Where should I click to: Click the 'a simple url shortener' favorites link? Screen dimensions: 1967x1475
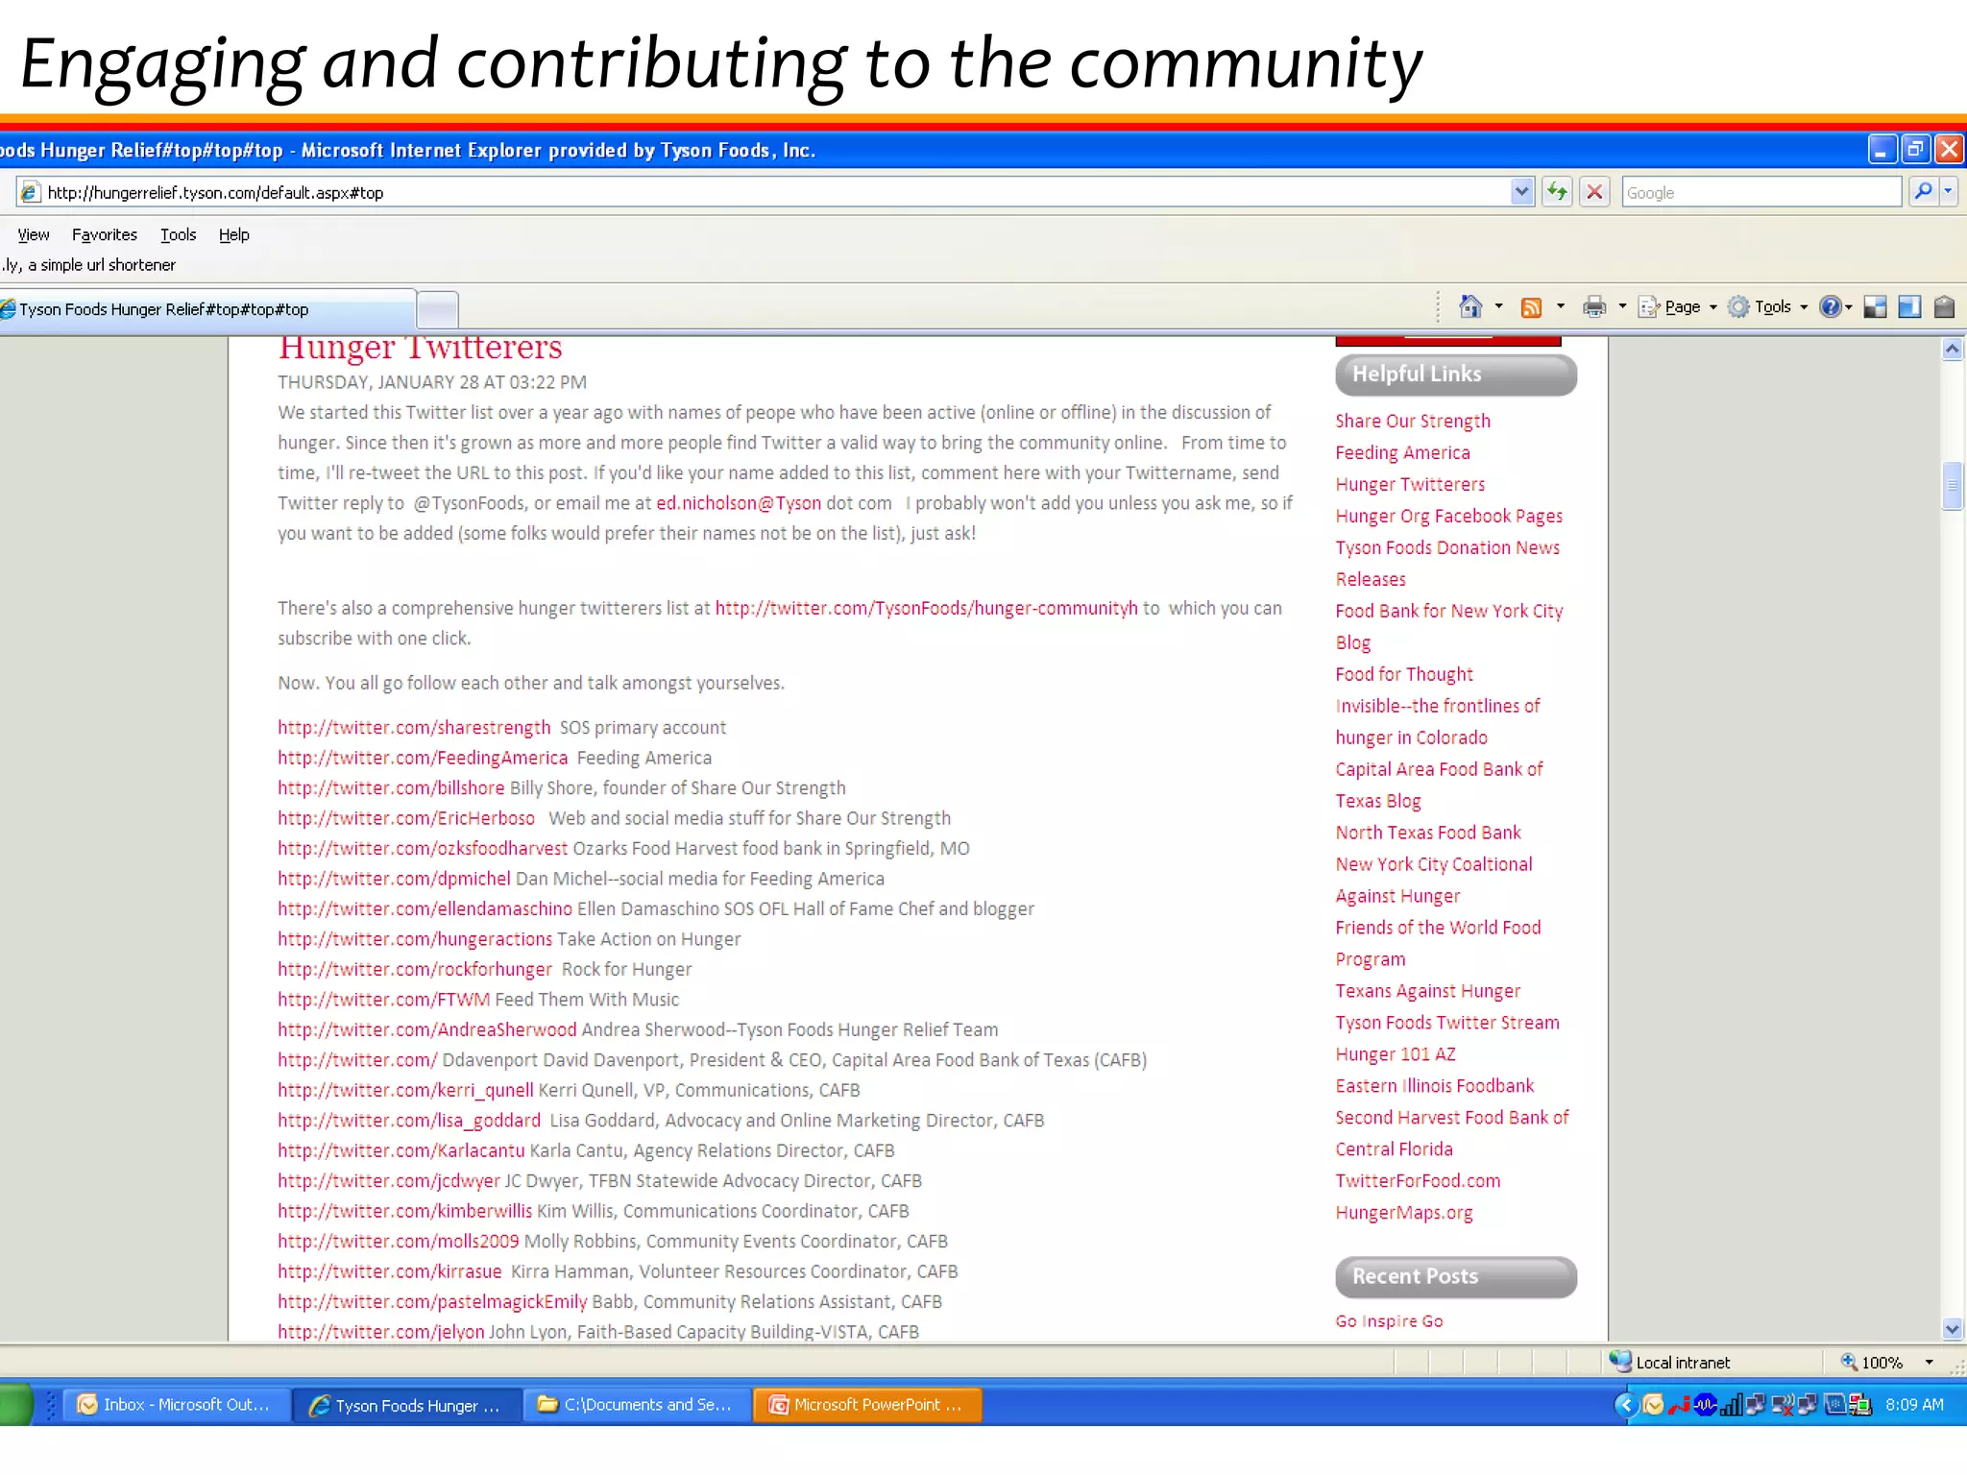87,265
